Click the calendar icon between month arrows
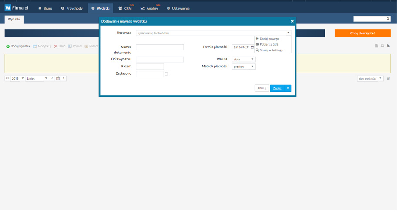 [57, 78]
